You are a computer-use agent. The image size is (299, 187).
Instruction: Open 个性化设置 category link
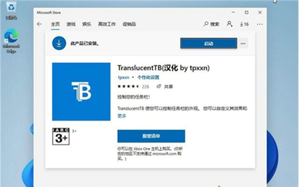coord(148,77)
